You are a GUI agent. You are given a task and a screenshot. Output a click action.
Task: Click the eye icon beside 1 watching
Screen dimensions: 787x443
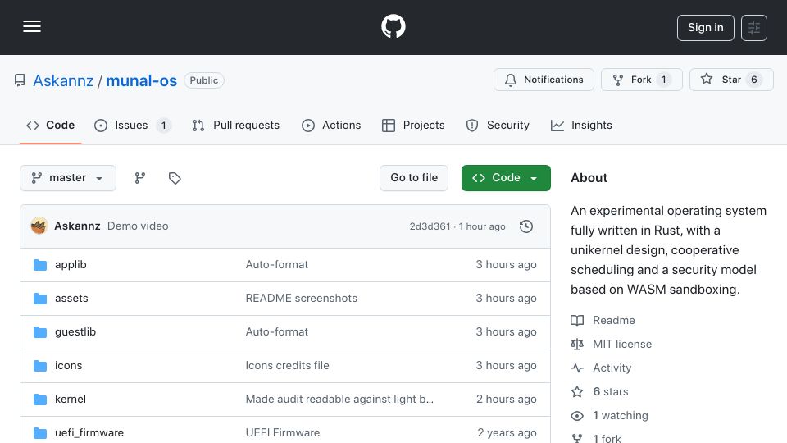577,416
